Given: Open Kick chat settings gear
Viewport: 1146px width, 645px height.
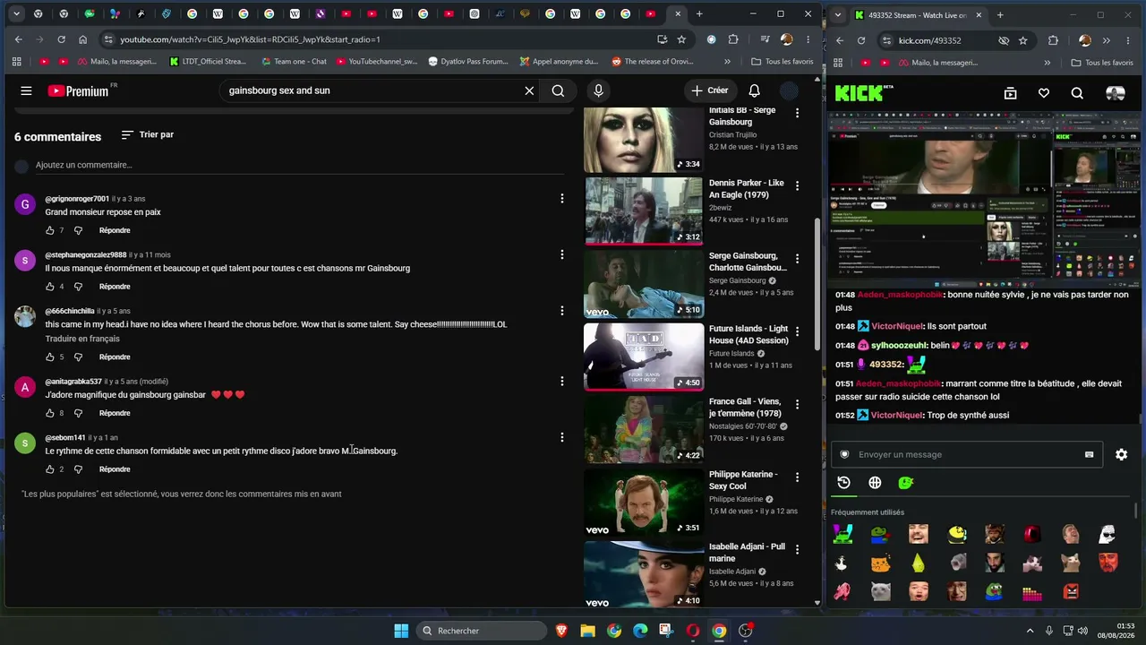Looking at the screenshot, I should pyautogui.click(x=1121, y=454).
